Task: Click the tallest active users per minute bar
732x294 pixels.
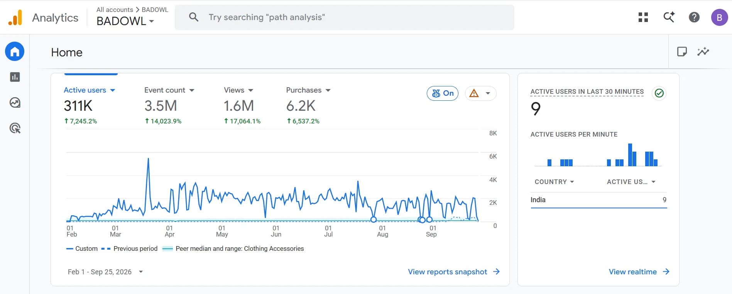Action: pyautogui.click(x=630, y=155)
